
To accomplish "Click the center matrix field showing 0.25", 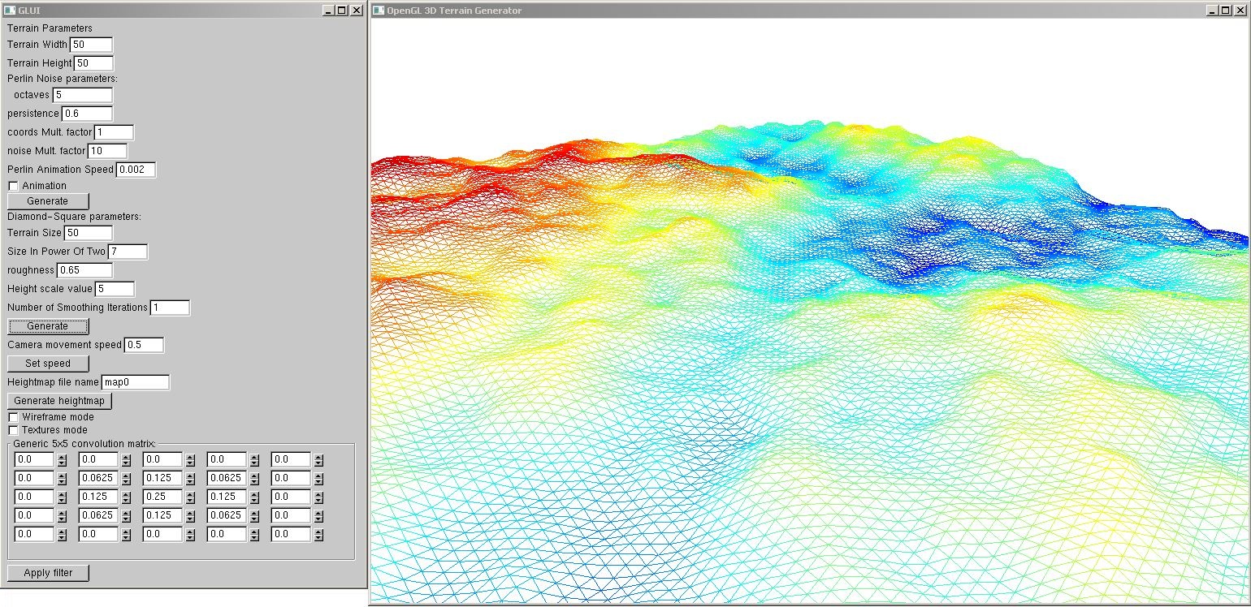I will coord(163,497).
